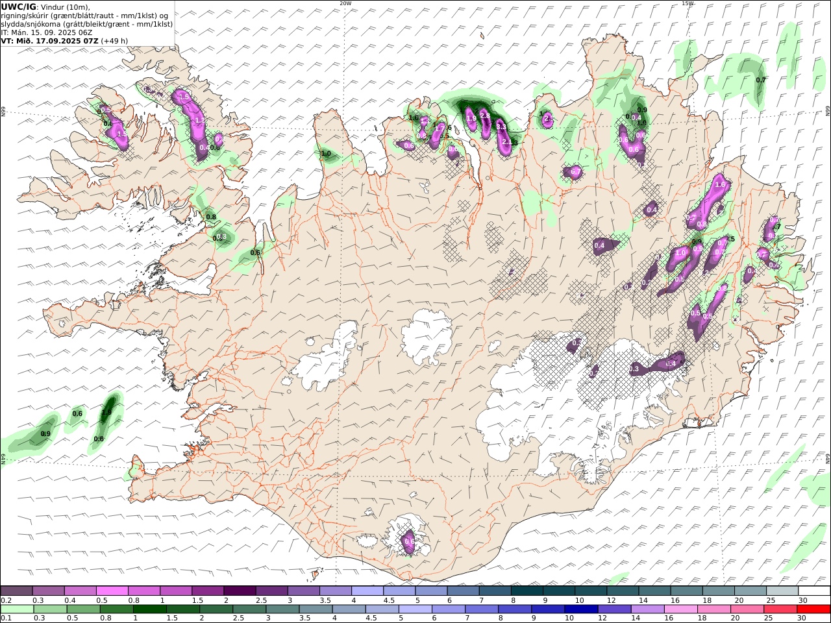Click top-row legend swatch between 1 and 1.5
This screenshot has width=831, height=623.
tap(175, 591)
